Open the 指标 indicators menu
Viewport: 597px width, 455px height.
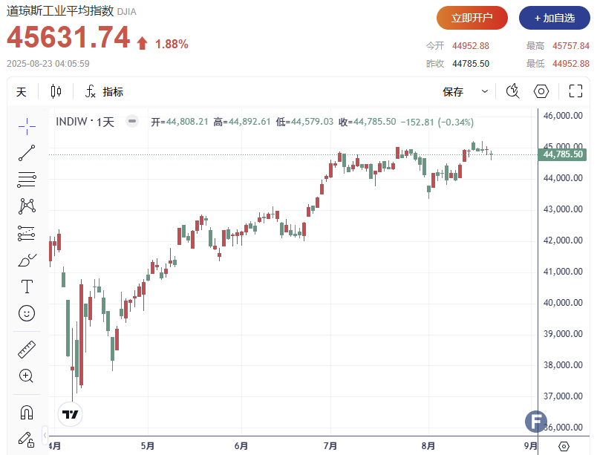tap(105, 92)
